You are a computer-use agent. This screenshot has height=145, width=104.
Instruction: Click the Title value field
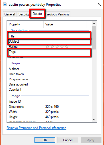click(66, 36)
